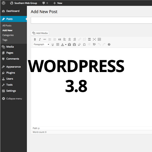
Task: Toggle the kitchen sink toolbar row
Action: point(99,39)
